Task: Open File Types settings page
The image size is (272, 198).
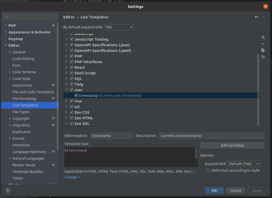Action: pyautogui.click(x=21, y=112)
